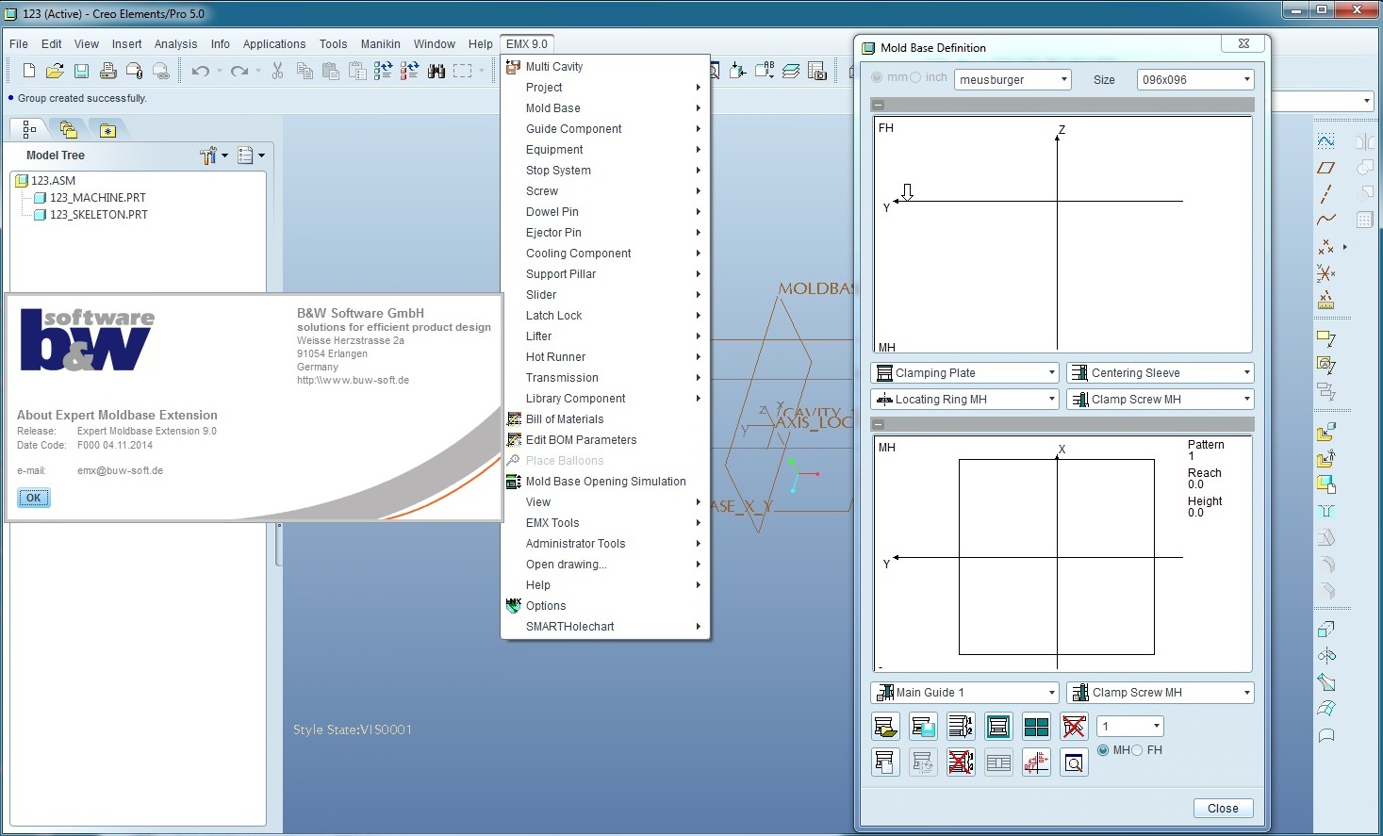The image size is (1383, 836).
Task: Click Options in the EMX menu
Action: coord(605,606)
